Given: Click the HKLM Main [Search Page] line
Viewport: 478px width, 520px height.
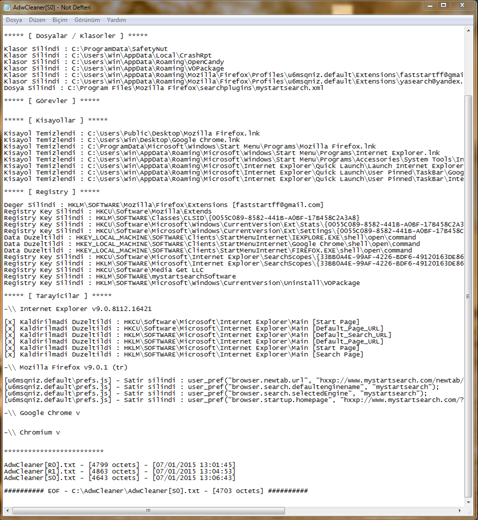Looking at the screenshot, I should [184, 354].
